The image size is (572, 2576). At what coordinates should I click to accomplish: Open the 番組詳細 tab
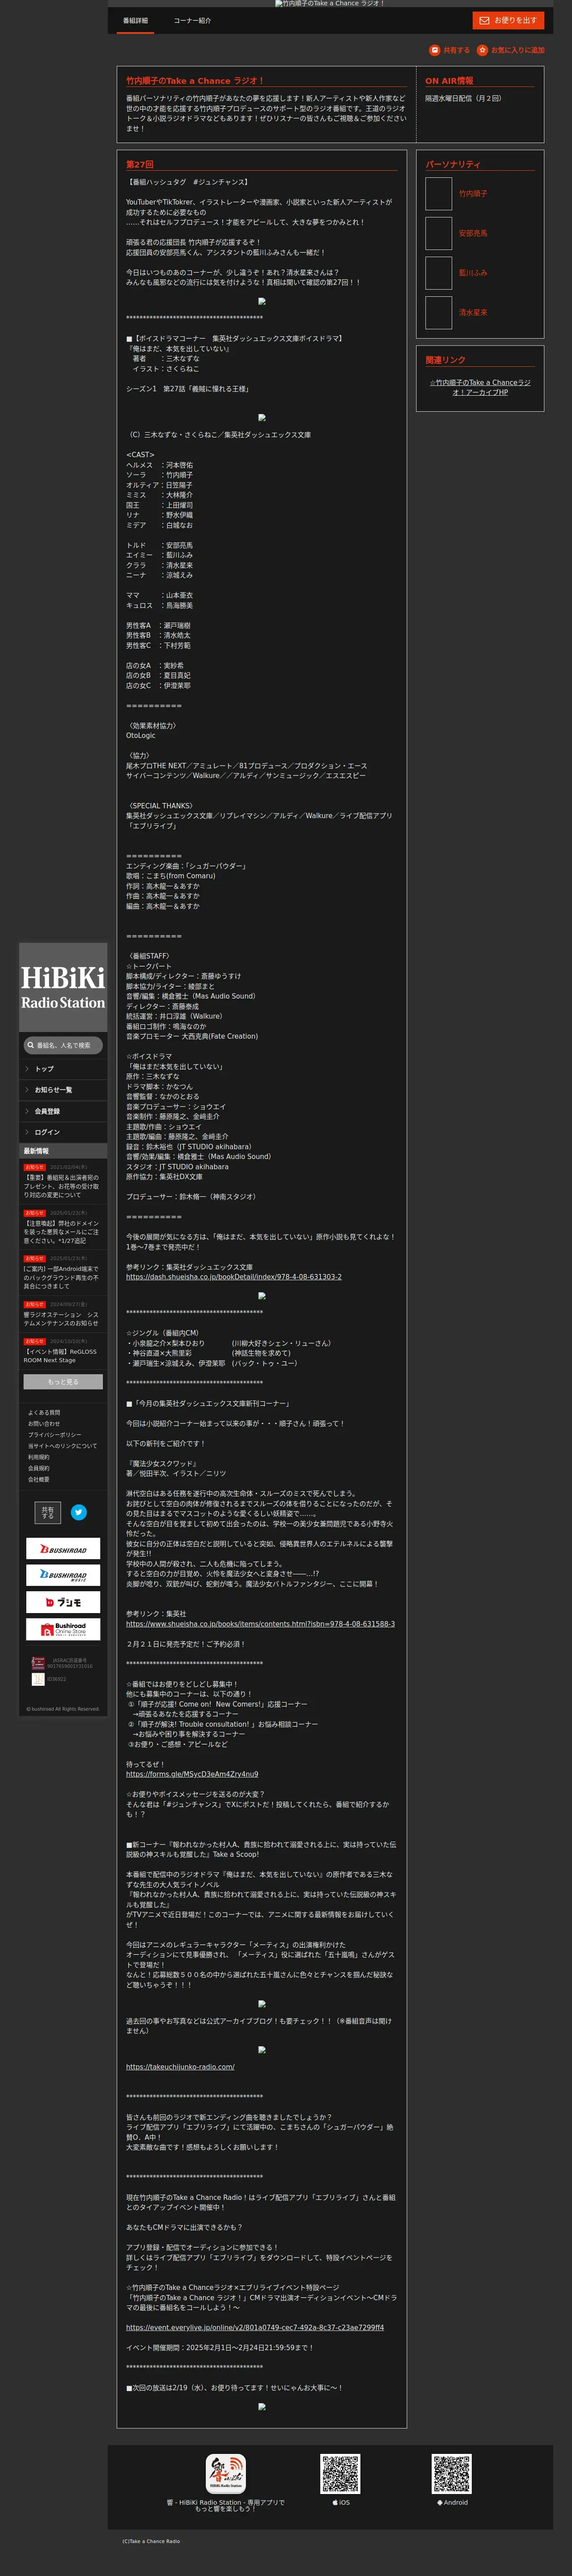(x=135, y=21)
